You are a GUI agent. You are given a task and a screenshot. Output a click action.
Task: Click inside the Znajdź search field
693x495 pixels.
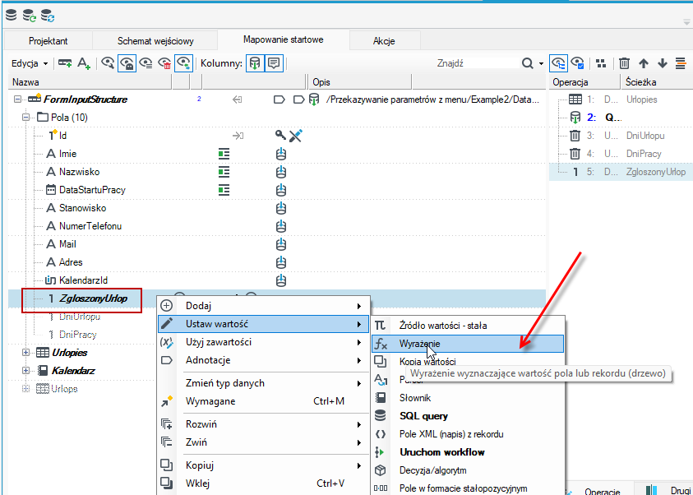point(478,63)
